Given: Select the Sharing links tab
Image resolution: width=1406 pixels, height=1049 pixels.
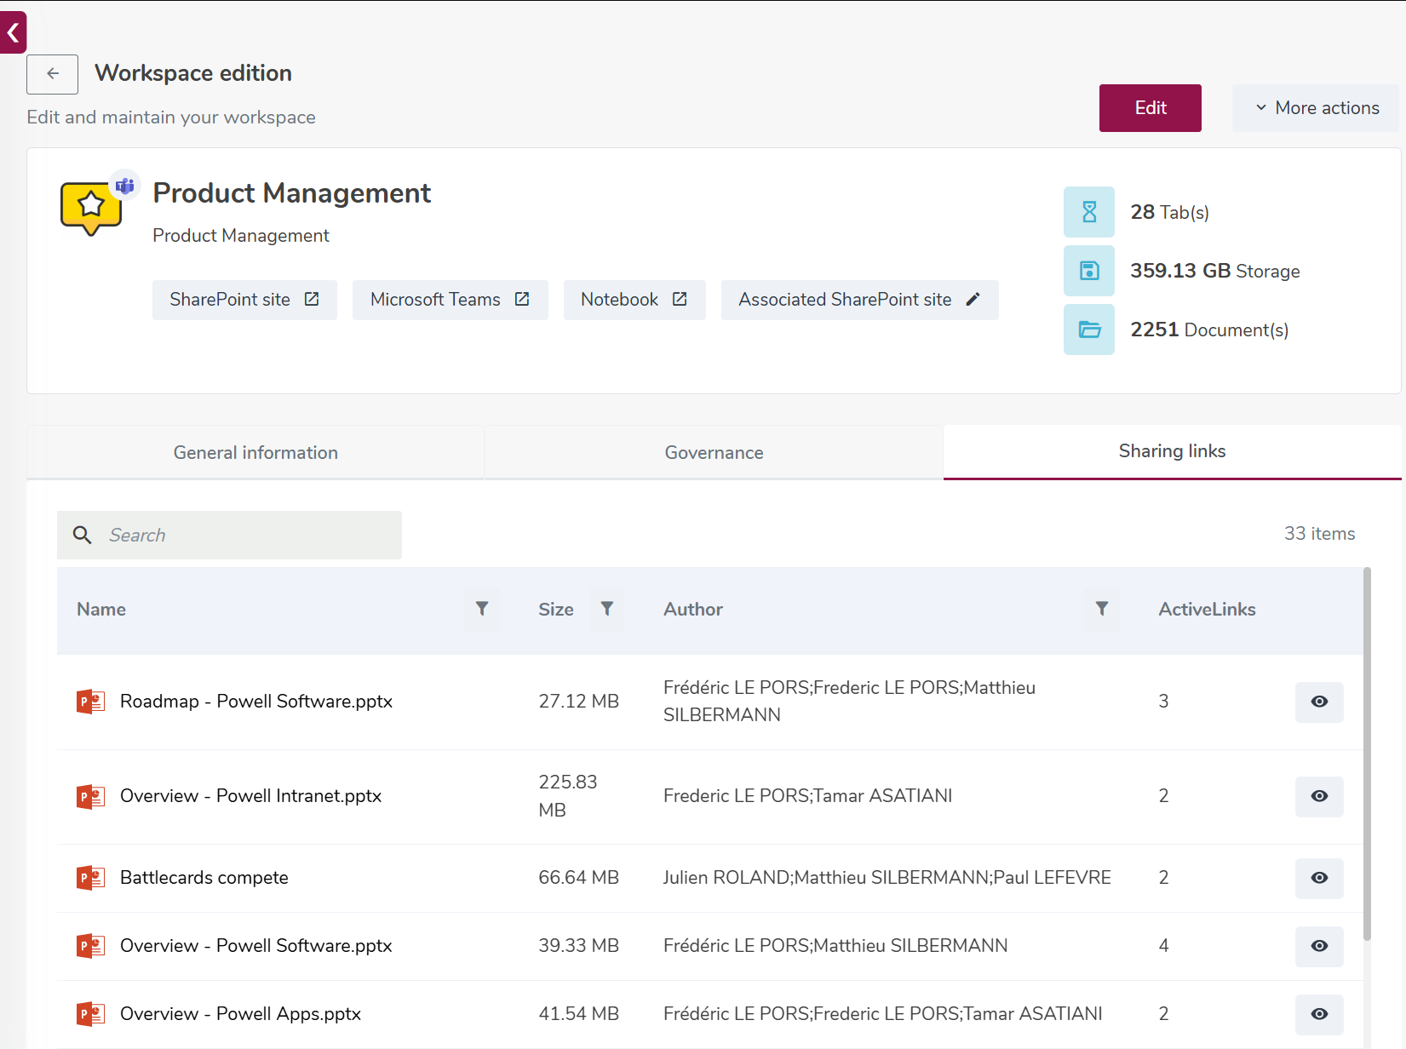Looking at the screenshot, I should pyautogui.click(x=1172, y=452).
